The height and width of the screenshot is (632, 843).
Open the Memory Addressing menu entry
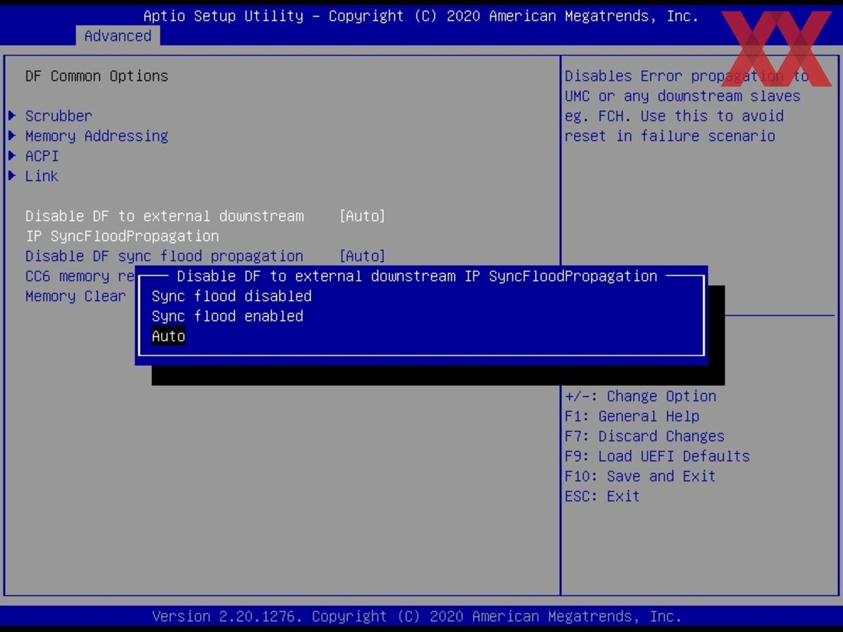[x=97, y=136]
